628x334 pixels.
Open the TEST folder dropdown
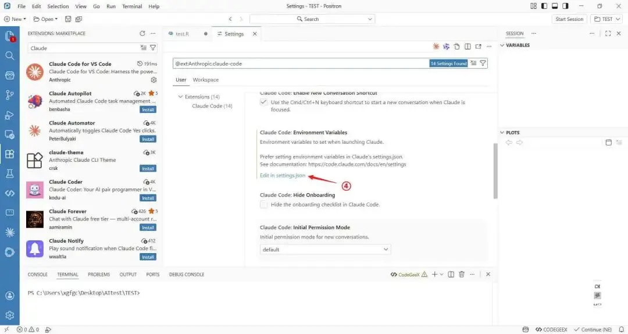(x=607, y=19)
